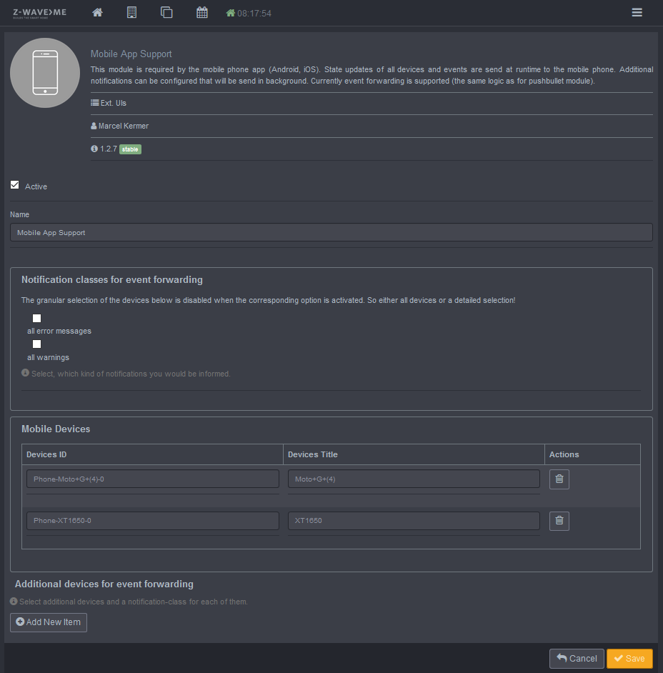Open the hamburger main menu

pos(637,12)
